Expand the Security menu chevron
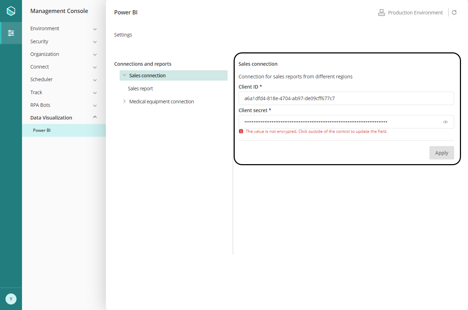This screenshot has width=468, height=310. point(95,42)
